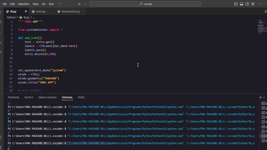Click the 'windo.geometry("750x450")' line
Viewport: 267px width, 150px height.
coord(38,78)
